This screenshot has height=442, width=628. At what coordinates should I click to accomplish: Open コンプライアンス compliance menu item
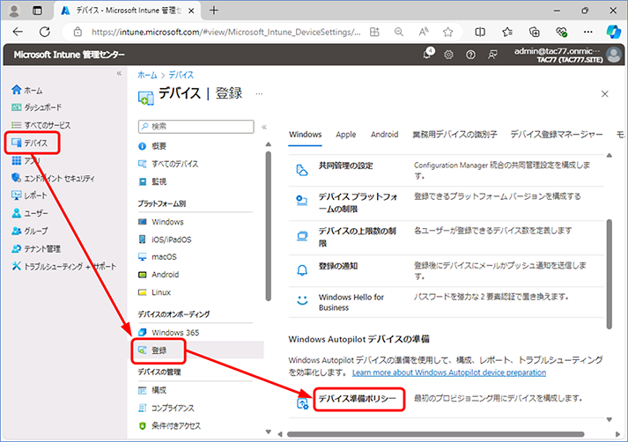[166, 408]
